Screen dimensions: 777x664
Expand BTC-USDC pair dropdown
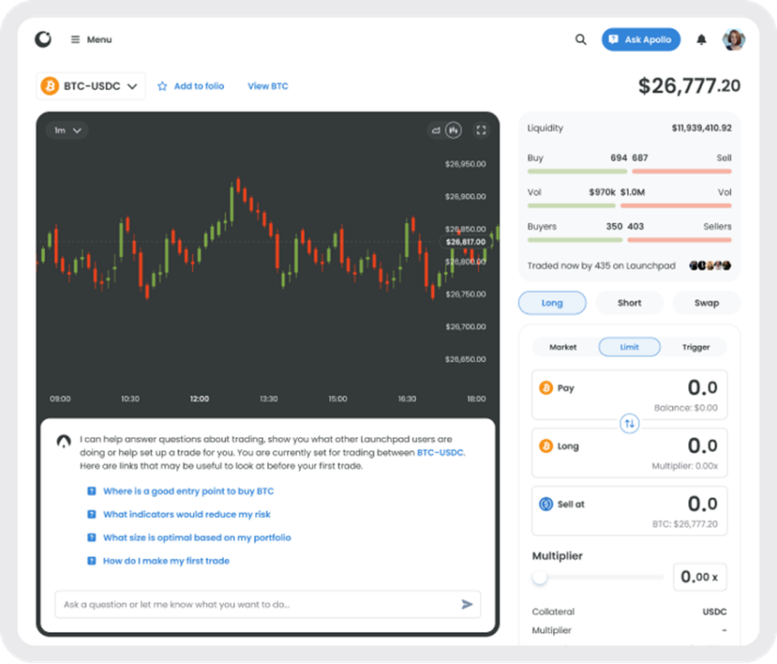point(91,86)
